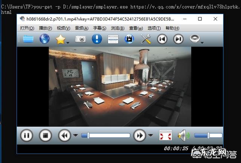Expand the forward options arrow

pos(151,135)
